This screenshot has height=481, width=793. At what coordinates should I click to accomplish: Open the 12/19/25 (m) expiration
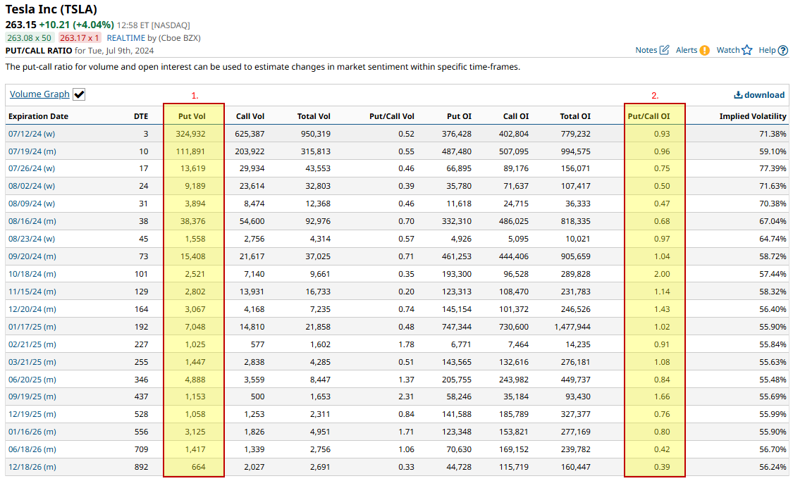pyautogui.click(x=32, y=414)
